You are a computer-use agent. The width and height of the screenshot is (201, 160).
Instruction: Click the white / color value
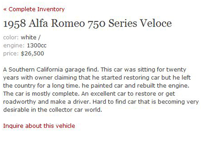tap(31, 38)
